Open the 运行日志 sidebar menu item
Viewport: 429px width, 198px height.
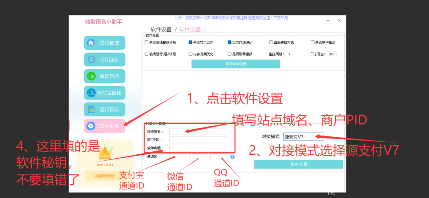coord(104,109)
